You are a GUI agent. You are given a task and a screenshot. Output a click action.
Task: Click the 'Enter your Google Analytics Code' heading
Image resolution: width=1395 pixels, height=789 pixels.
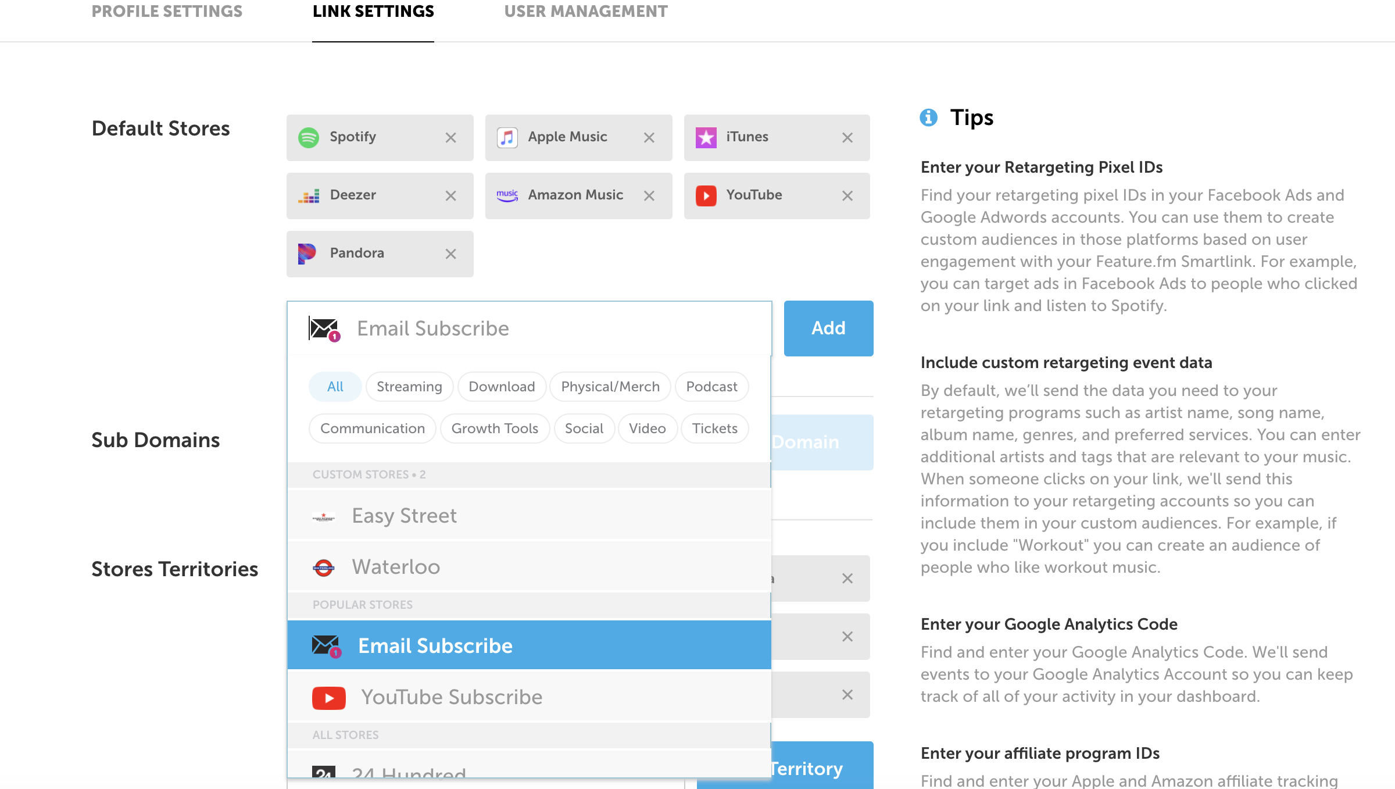pyautogui.click(x=1049, y=624)
